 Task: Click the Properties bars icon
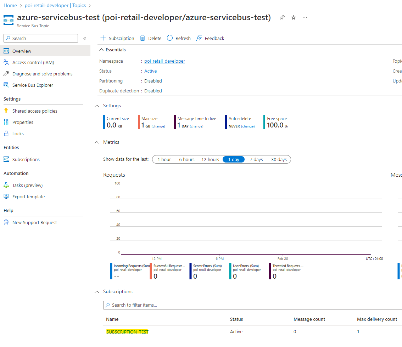[x=6, y=122]
